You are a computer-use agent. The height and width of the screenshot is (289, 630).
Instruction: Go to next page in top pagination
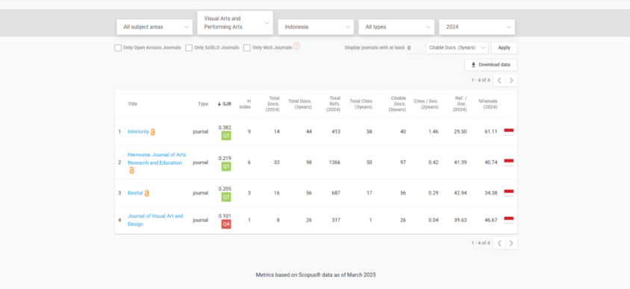tap(511, 80)
